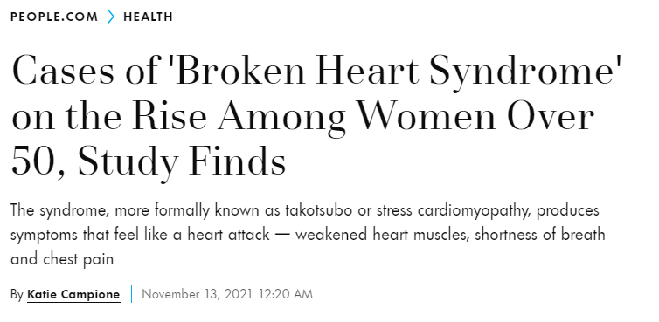The width and height of the screenshot is (659, 322).
Task: Click the word 'takotsubo' in the subtitle
Action: click(x=318, y=210)
